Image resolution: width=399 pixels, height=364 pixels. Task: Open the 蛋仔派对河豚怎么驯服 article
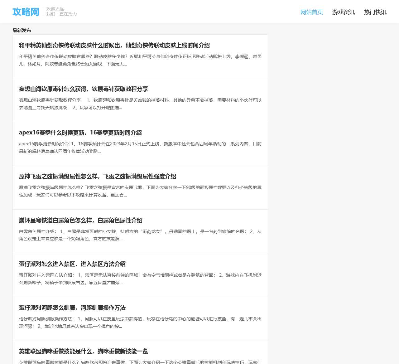(72, 308)
